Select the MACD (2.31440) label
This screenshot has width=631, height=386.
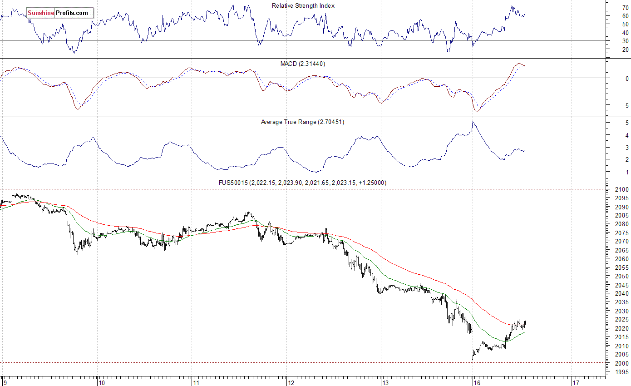(x=303, y=64)
